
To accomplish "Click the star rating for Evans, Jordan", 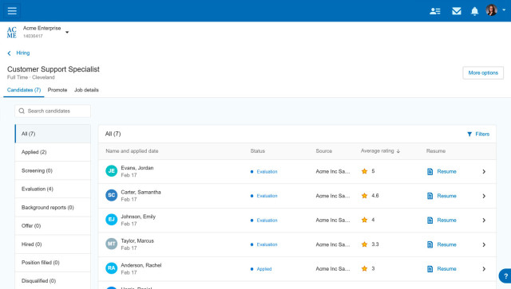I will [x=364, y=171].
